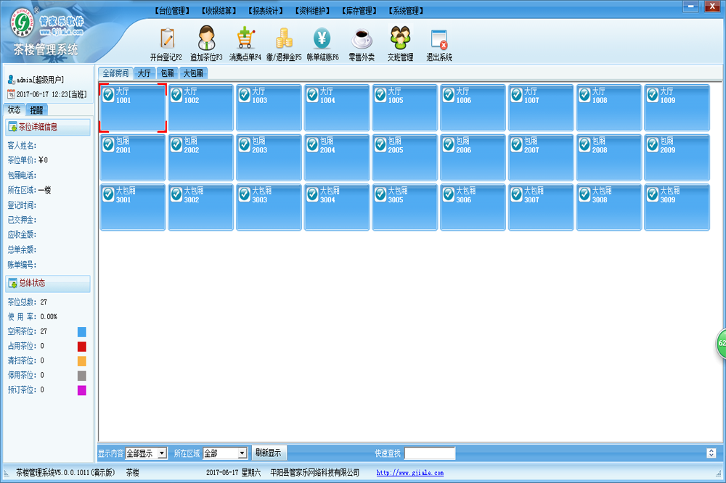Select room tile 大厅 1001

pyautogui.click(x=133, y=108)
